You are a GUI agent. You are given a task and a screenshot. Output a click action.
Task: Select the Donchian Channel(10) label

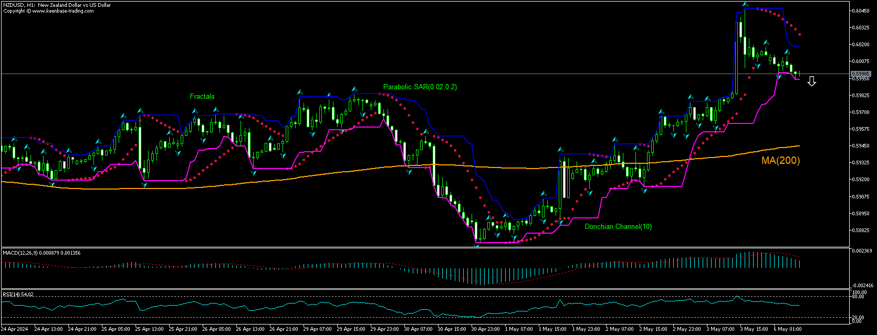click(618, 227)
